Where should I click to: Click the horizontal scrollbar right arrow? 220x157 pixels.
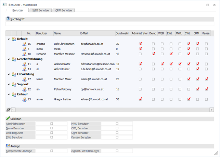pyautogui.click(x=212, y=110)
